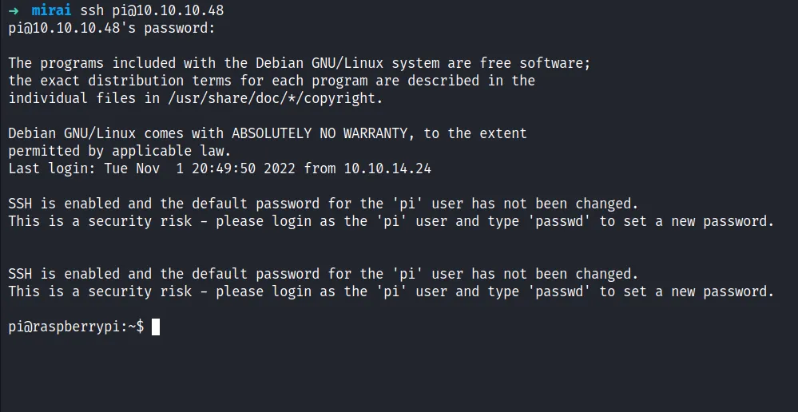
Task: Click 'permitted by applicable law.' line
Action: [120, 151]
